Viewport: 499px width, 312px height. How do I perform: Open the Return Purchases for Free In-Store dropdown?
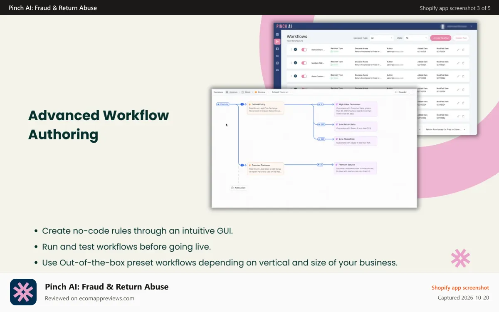(445, 129)
